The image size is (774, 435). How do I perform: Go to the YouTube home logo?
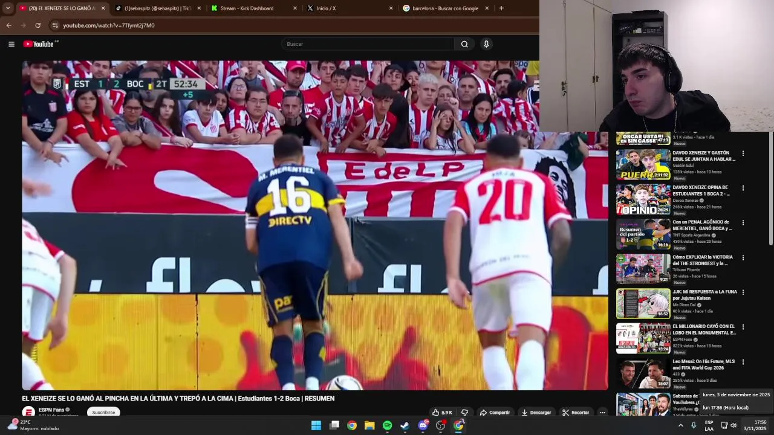coord(39,44)
